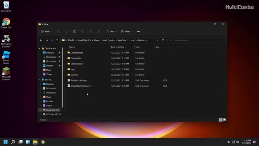Switch to large thumbnails view icon
The height and width of the screenshot is (146, 259).
(224, 120)
